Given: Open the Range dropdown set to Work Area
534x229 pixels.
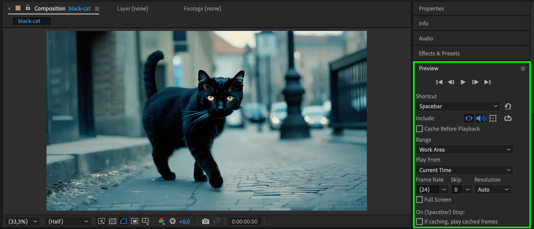Looking at the screenshot, I should [465, 150].
